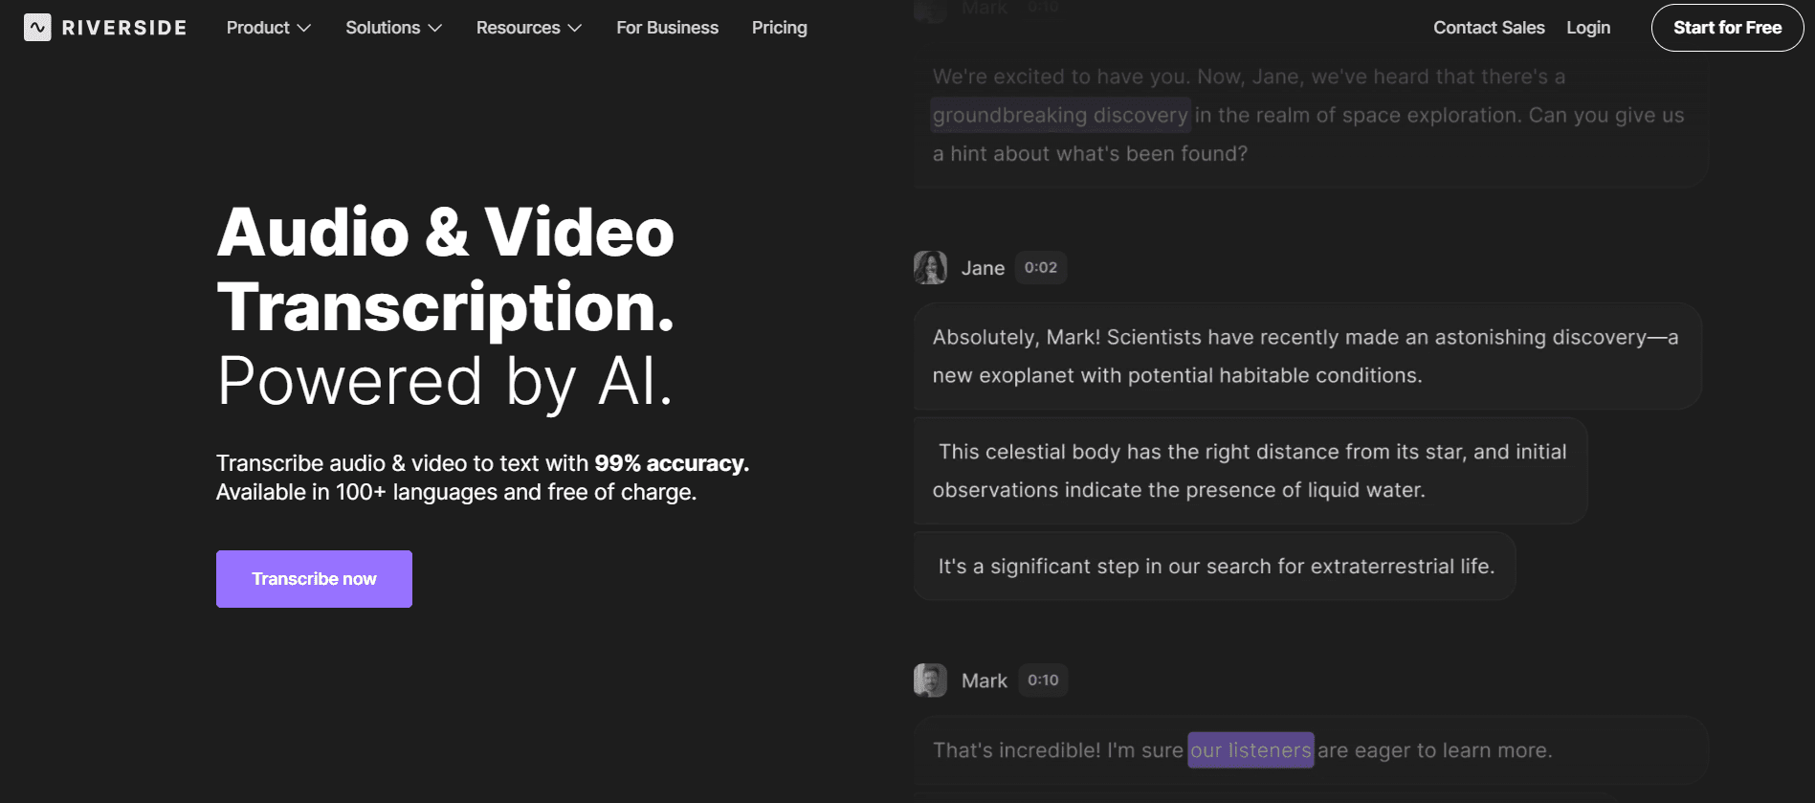Click the Riverside waveform logo icon
1815x803 pixels.
37,28
